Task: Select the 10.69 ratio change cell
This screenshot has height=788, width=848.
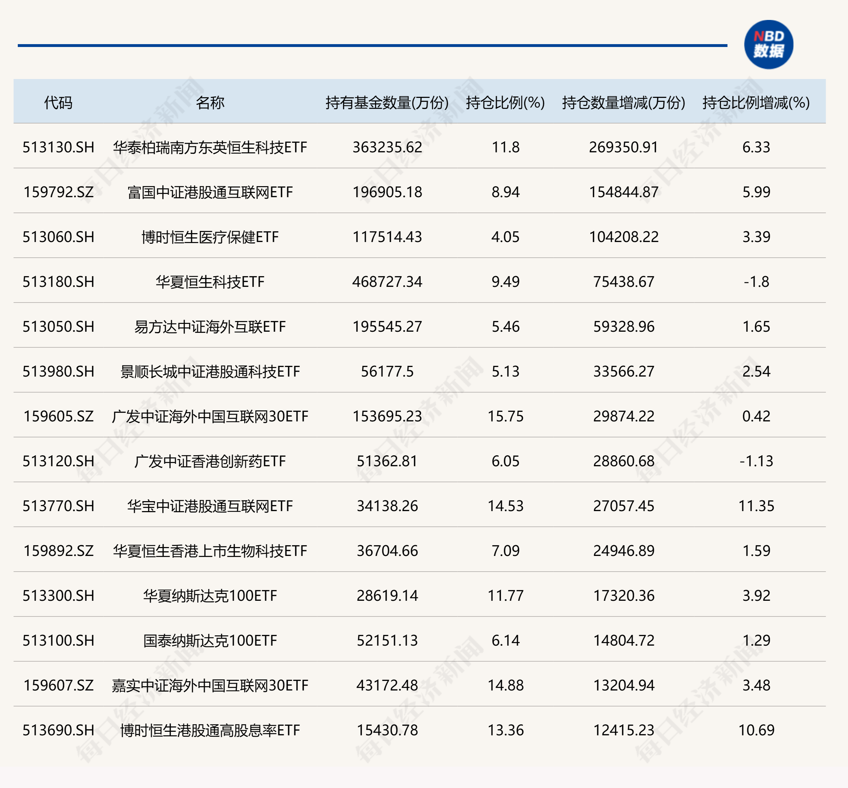Action: point(756,730)
